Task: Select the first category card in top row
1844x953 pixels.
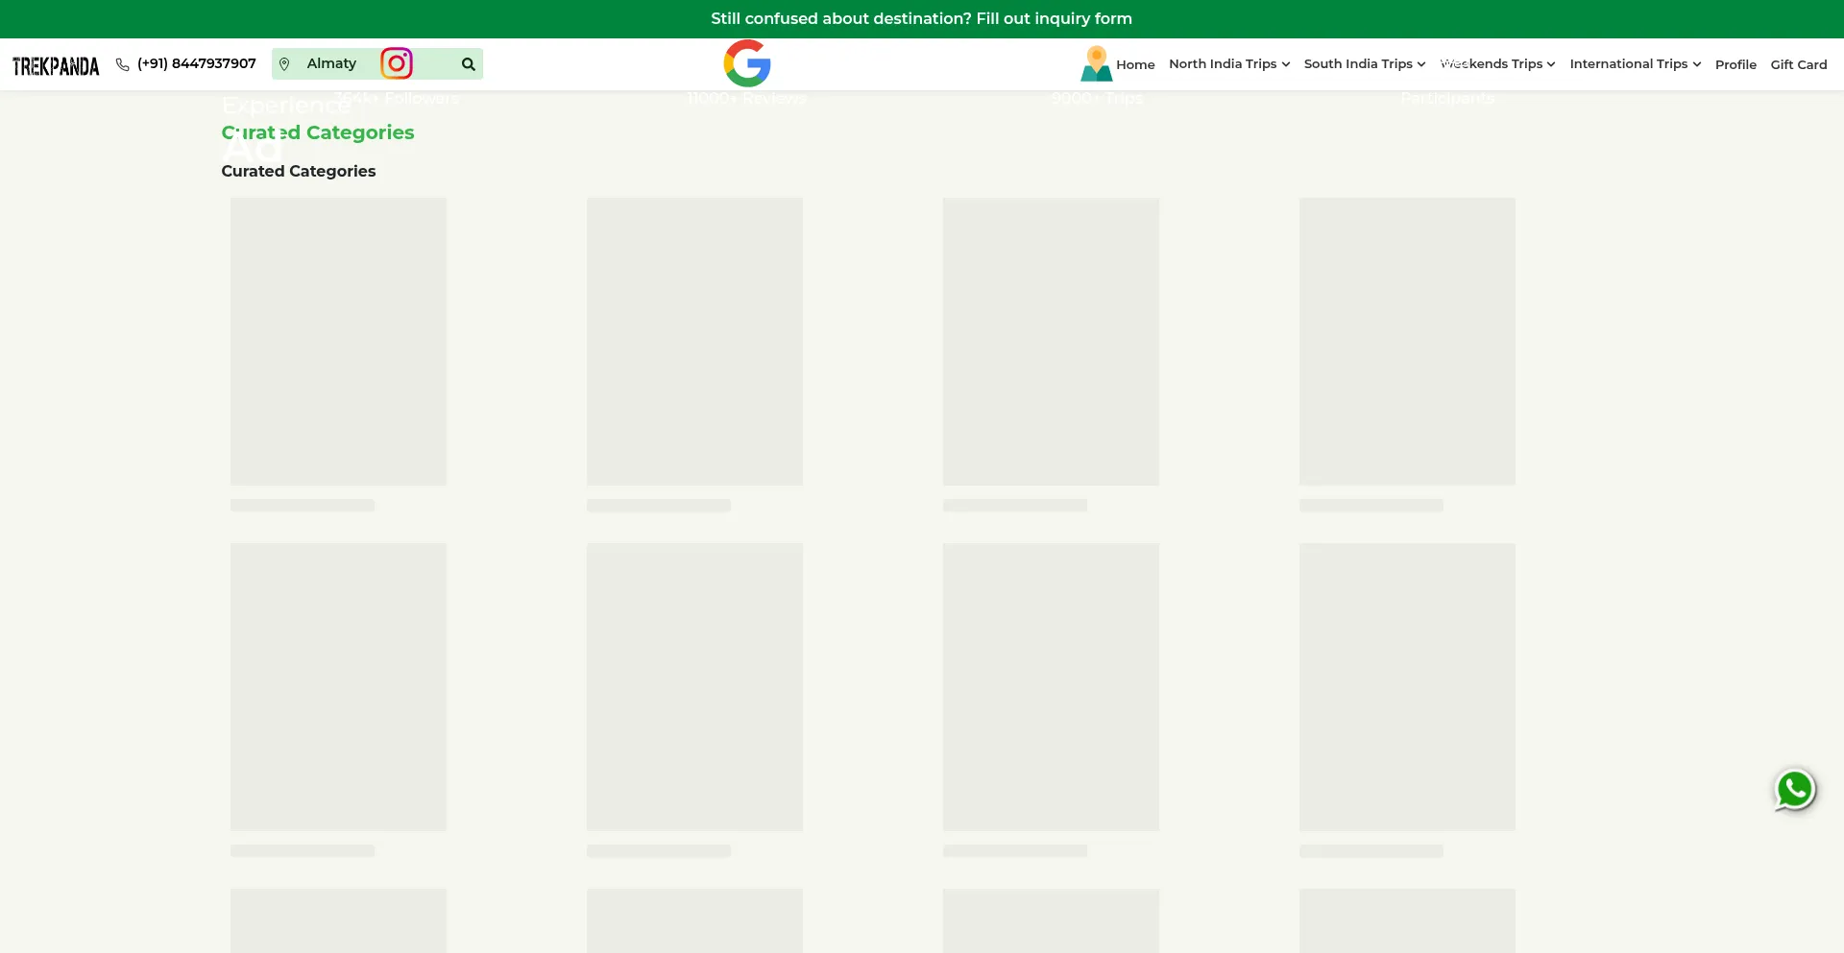Action: (x=338, y=342)
